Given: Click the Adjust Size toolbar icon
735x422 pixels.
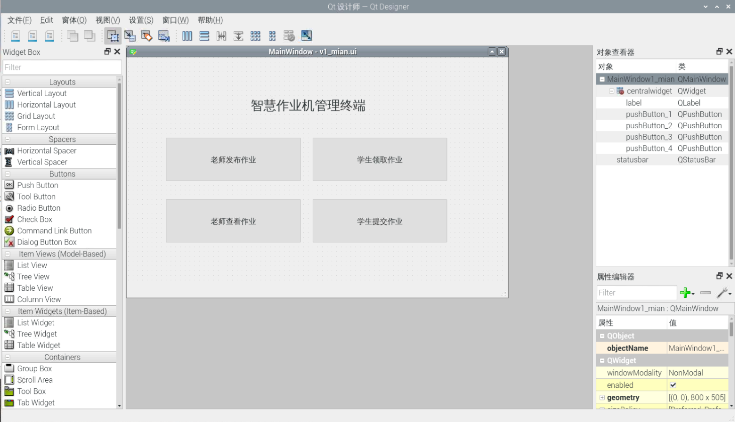Looking at the screenshot, I should (306, 36).
